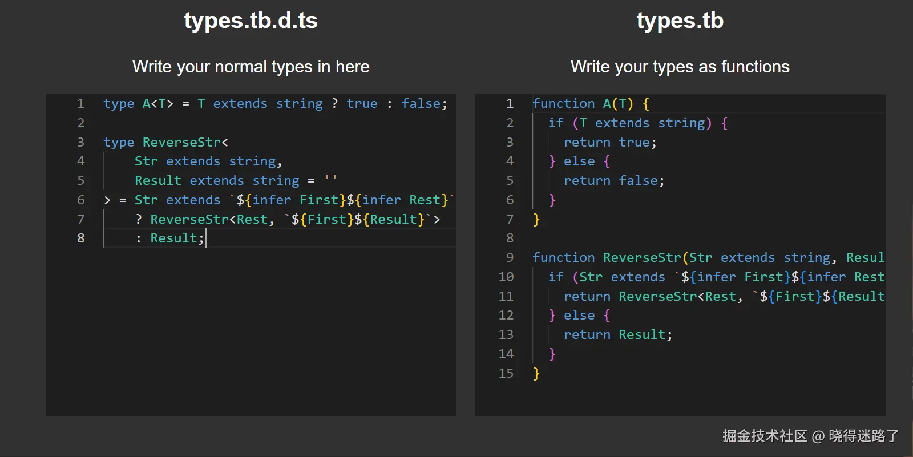Click ': Result;' line in left editor
The width and height of the screenshot is (913, 457).
click(x=170, y=238)
